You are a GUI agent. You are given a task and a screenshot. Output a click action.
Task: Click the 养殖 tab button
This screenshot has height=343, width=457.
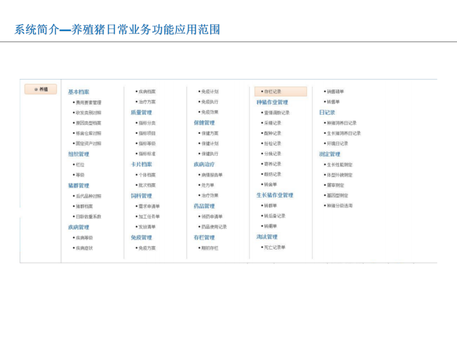click(41, 90)
